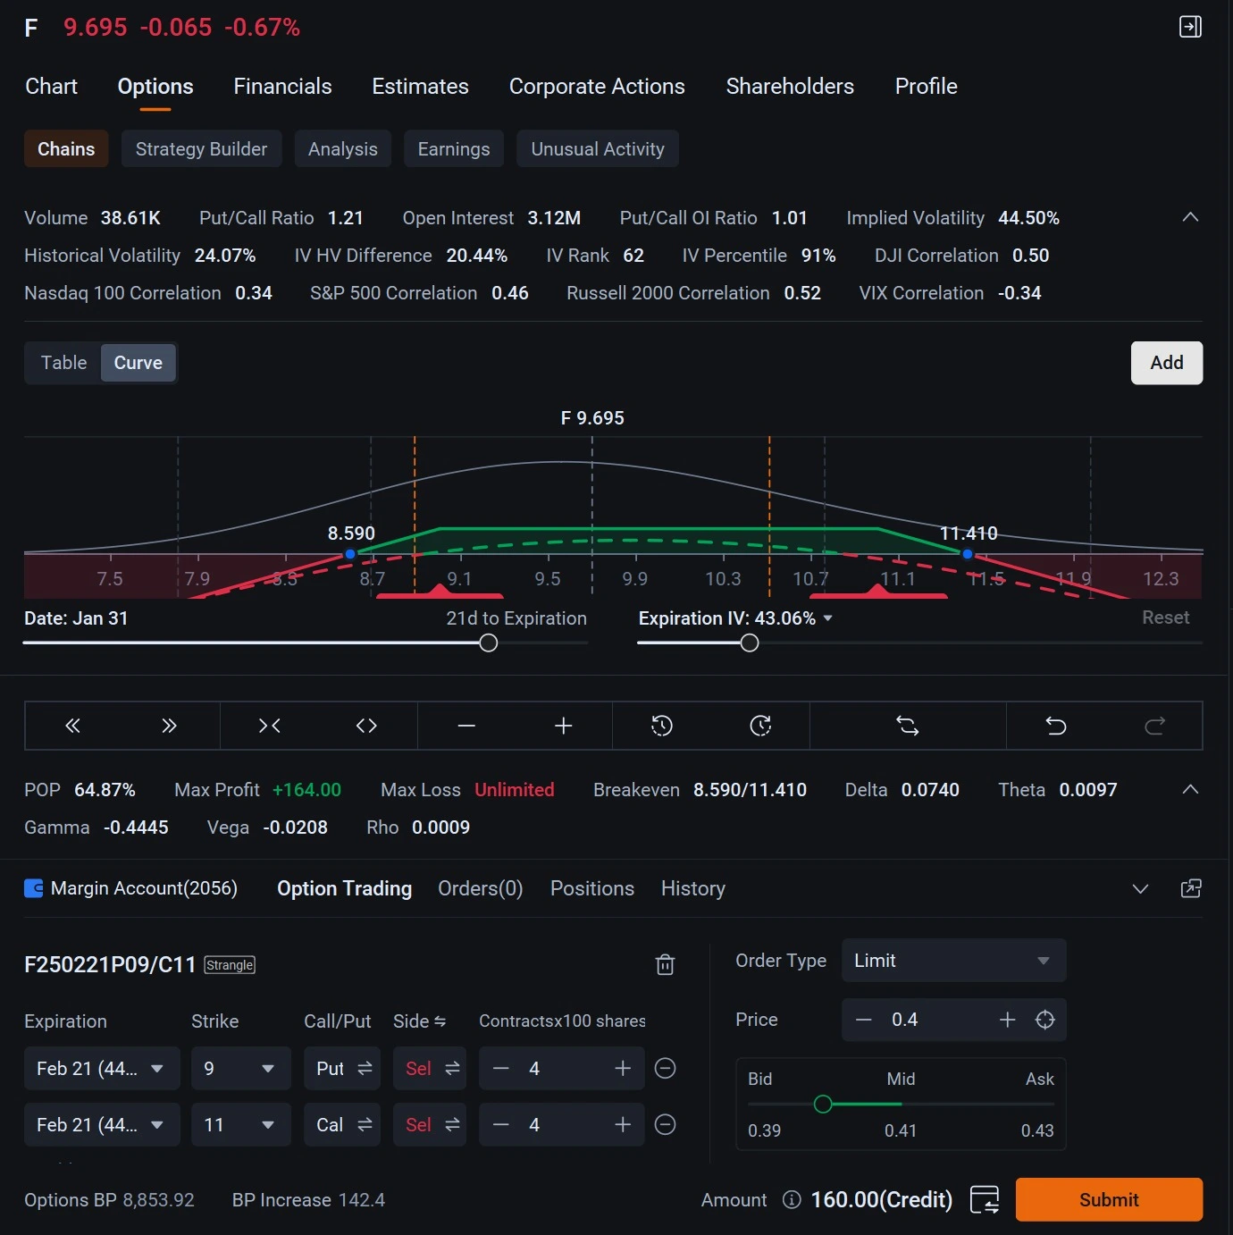Collapse the volatility statistics section
The width and height of the screenshot is (1233, 1235).
click(1190, 217)
